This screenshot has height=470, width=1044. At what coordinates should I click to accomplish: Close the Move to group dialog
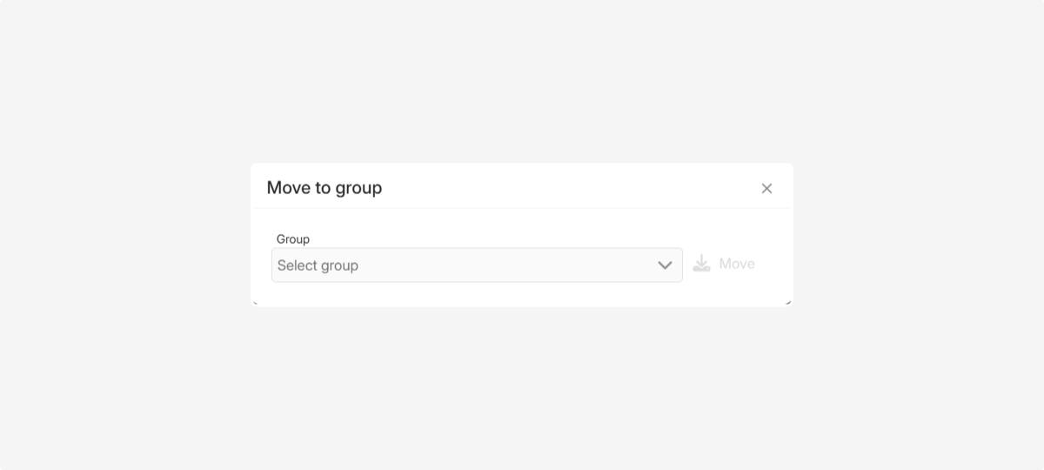click(x=766, y=188)
